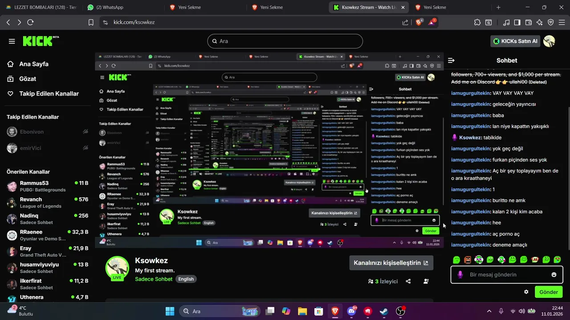Open chat settings gear

click(x=526, y=292)
